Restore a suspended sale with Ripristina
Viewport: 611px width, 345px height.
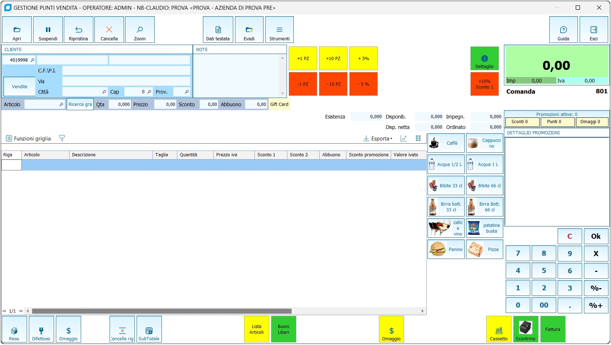click(x=79, y=30)
